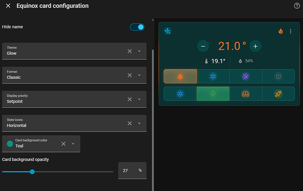Expand the State icons dropdown arrow
Viewport: 303px width, 191px height.
point(139,123)
